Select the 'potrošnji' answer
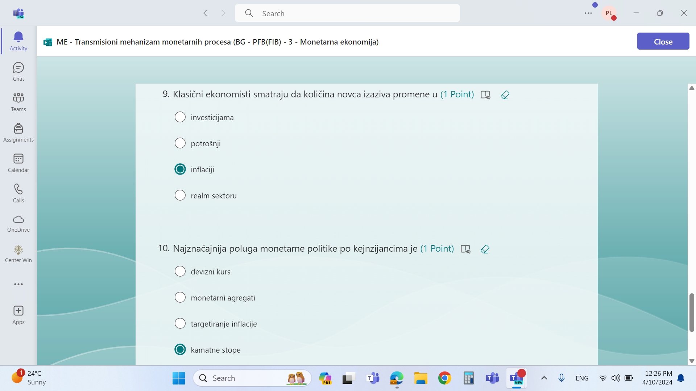Image resolution: width=696 pixels, height=391 pixels. [180, 143]
